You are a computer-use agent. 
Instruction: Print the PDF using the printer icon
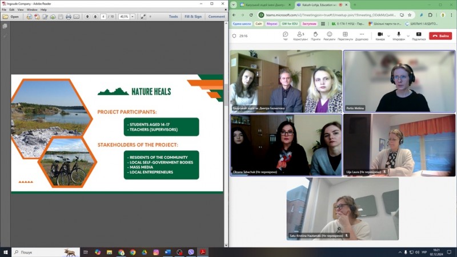[69, 17]
